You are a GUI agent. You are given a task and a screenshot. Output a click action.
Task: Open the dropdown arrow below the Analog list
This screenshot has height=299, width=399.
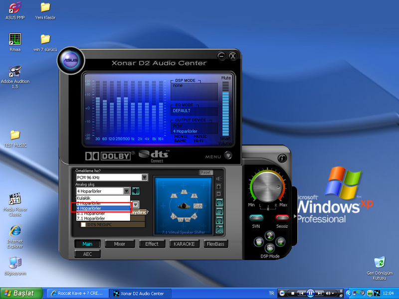point(136,204)
